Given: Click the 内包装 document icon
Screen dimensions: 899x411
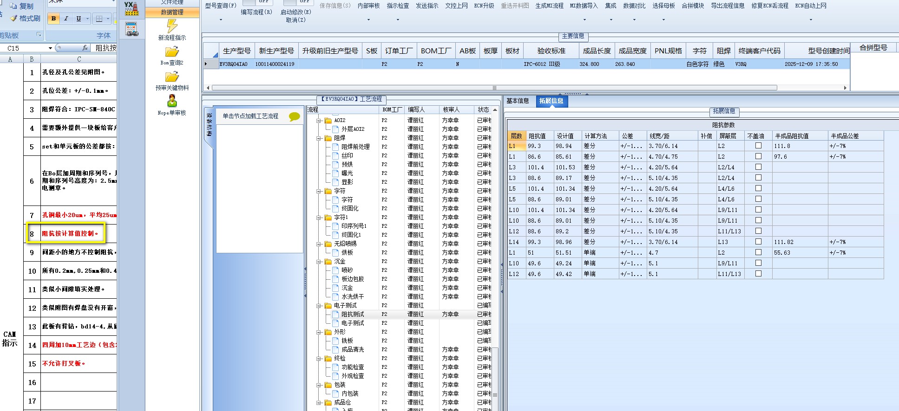Looking at the screenshot, I should tap(336, 394).
